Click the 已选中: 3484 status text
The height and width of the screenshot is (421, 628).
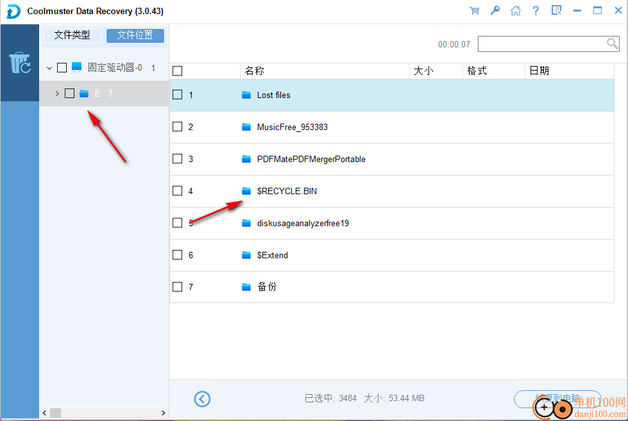330,398
